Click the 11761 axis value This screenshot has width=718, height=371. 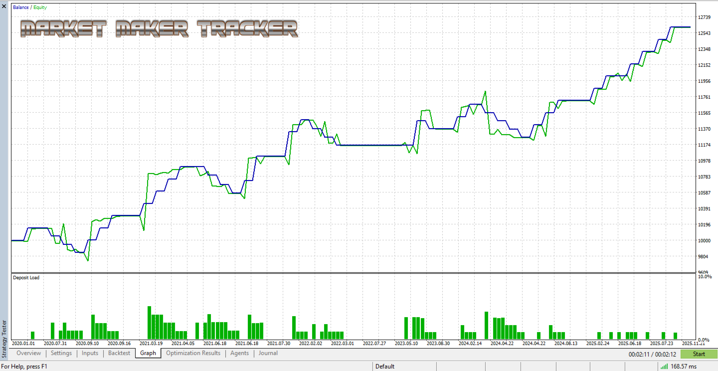pos(705,97)
